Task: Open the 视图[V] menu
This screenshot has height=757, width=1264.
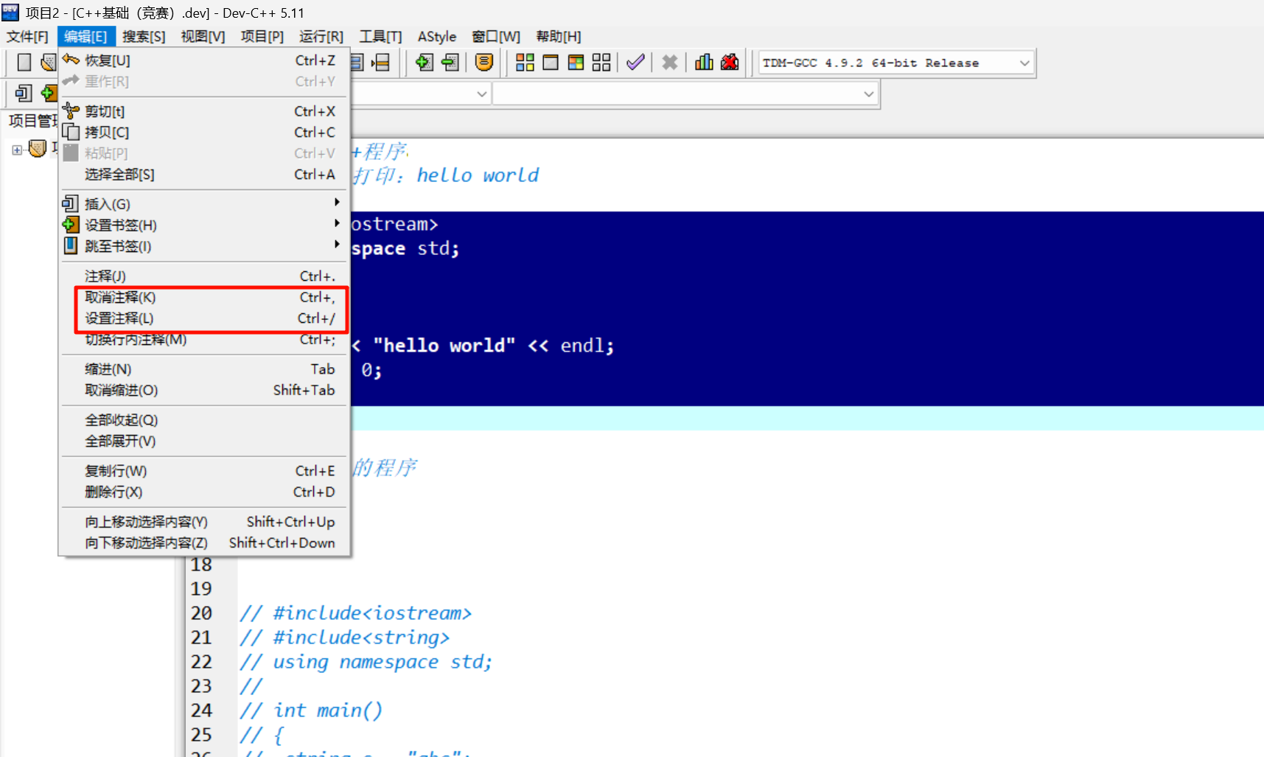Action: (x=203, y=36)
